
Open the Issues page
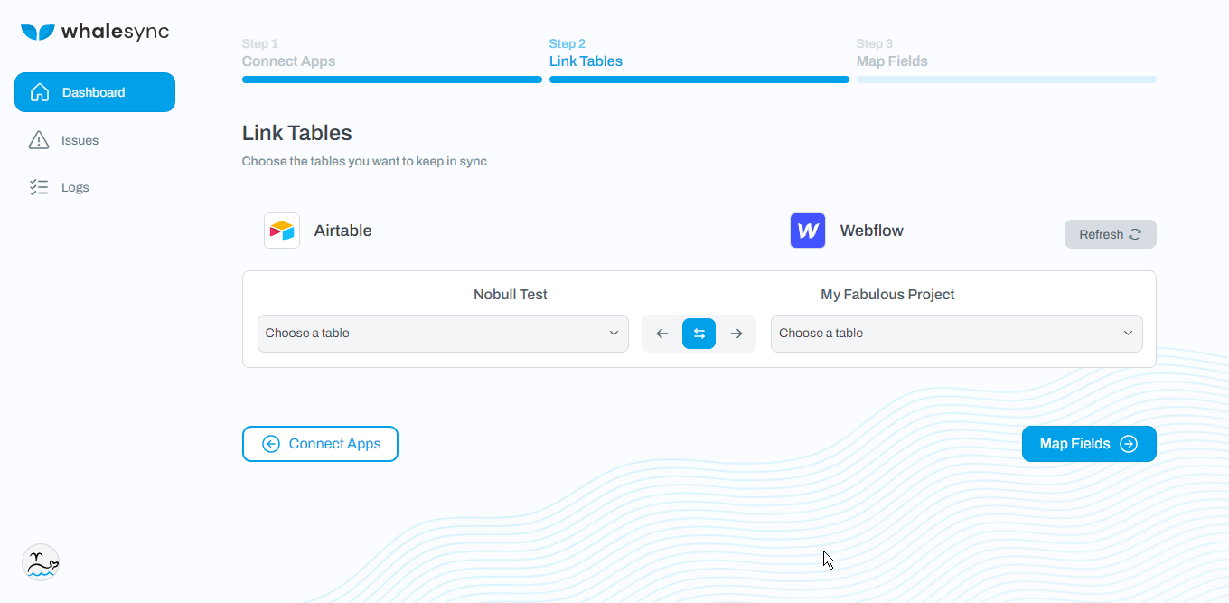click(63, 140)
